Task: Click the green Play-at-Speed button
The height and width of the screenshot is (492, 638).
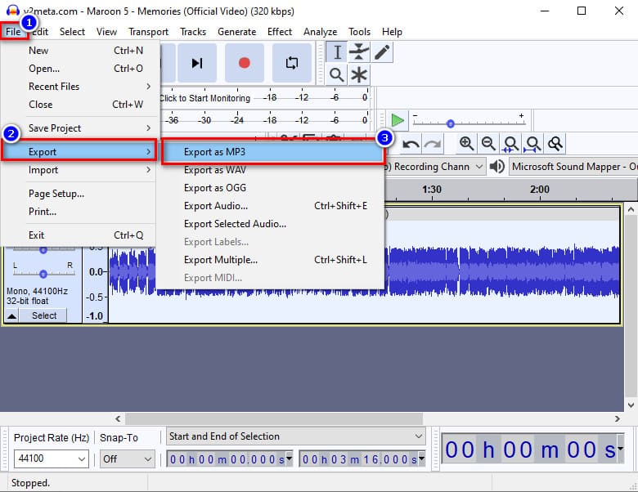Action: click(x=398, y=120)
